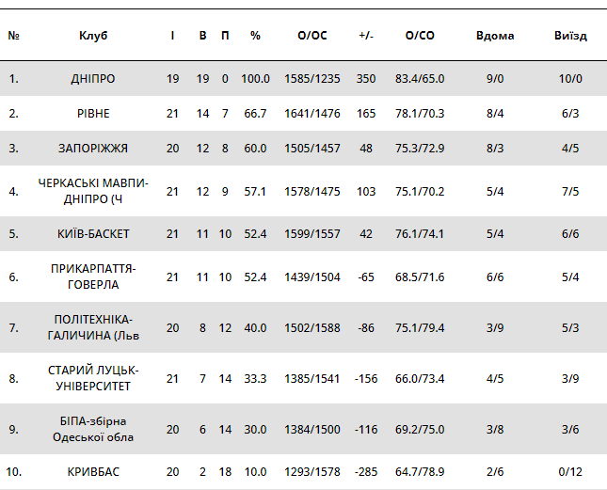607x490 pixels.
Task: Click the Виїзд away record header
Action: coord(570,36)
